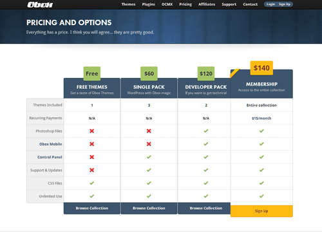
Task: Click checkmark for CSS Files, Single Pack
Action: (149, 183)
